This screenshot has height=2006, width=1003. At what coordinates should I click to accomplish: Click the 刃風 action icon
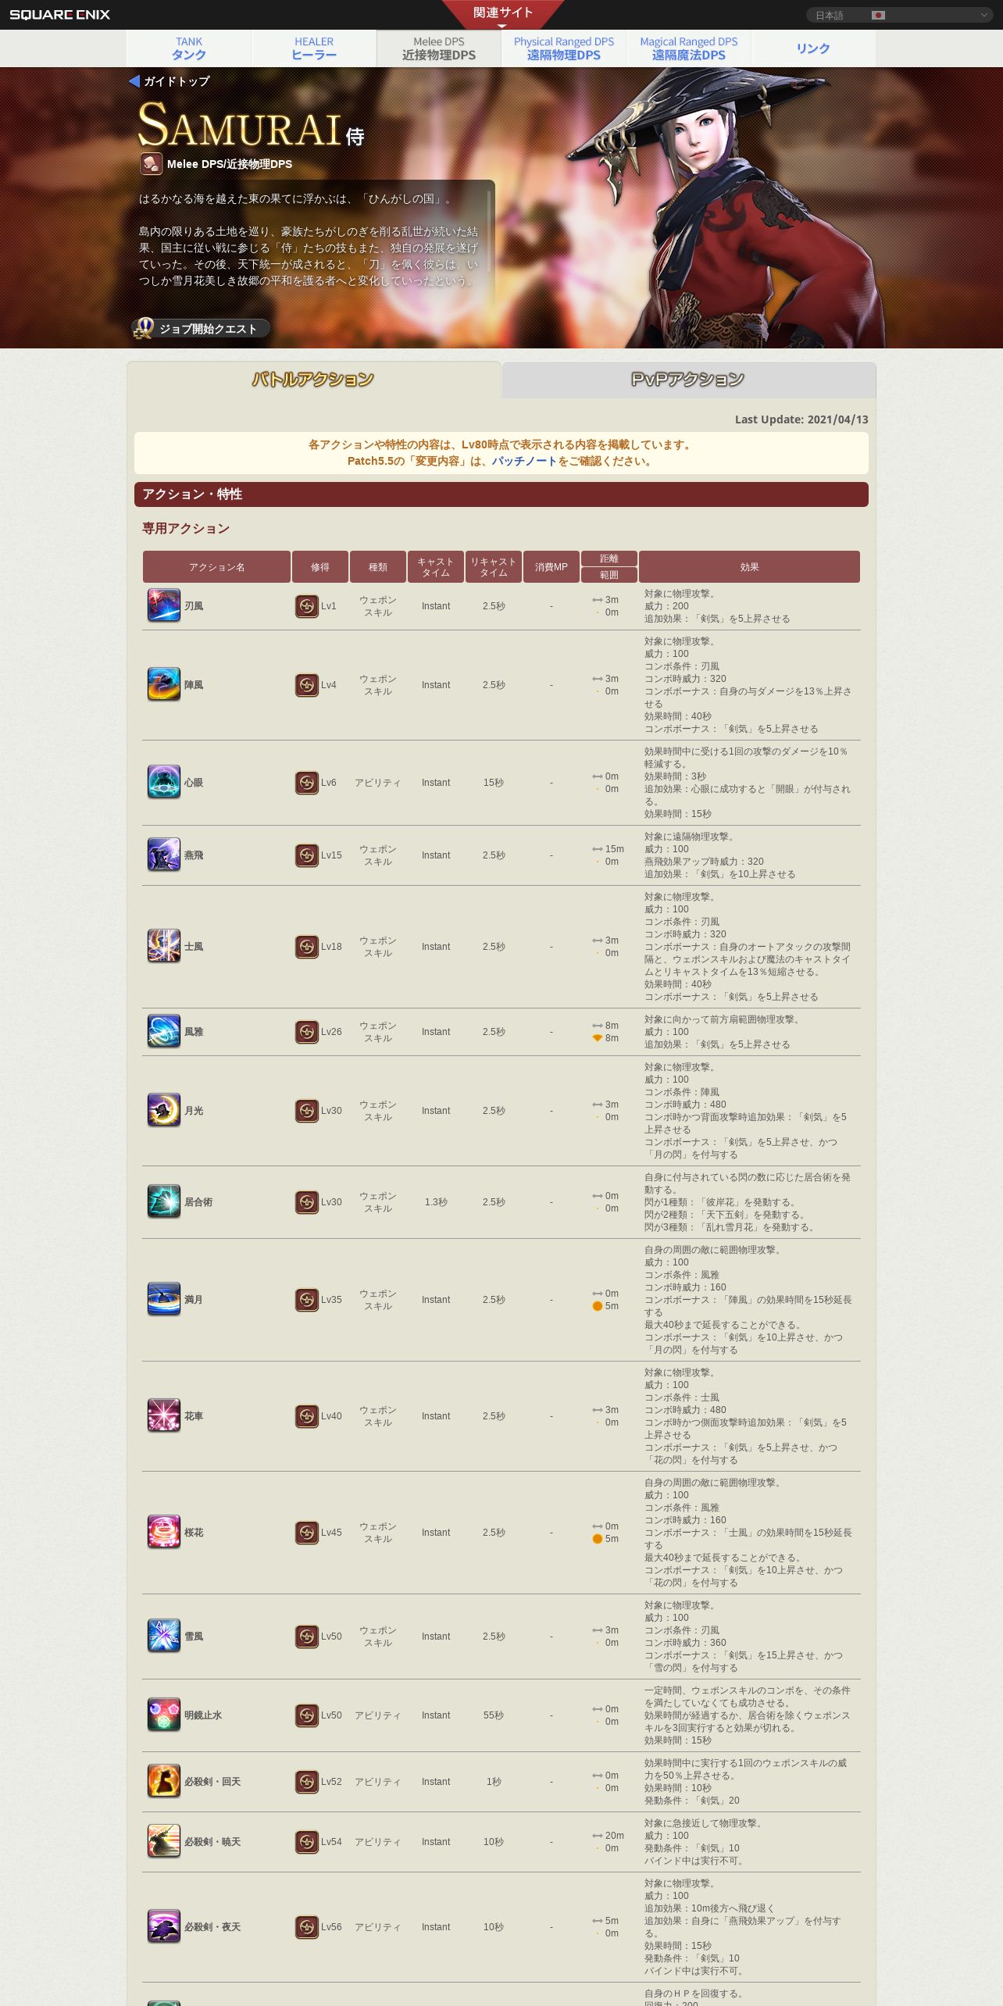164,606
